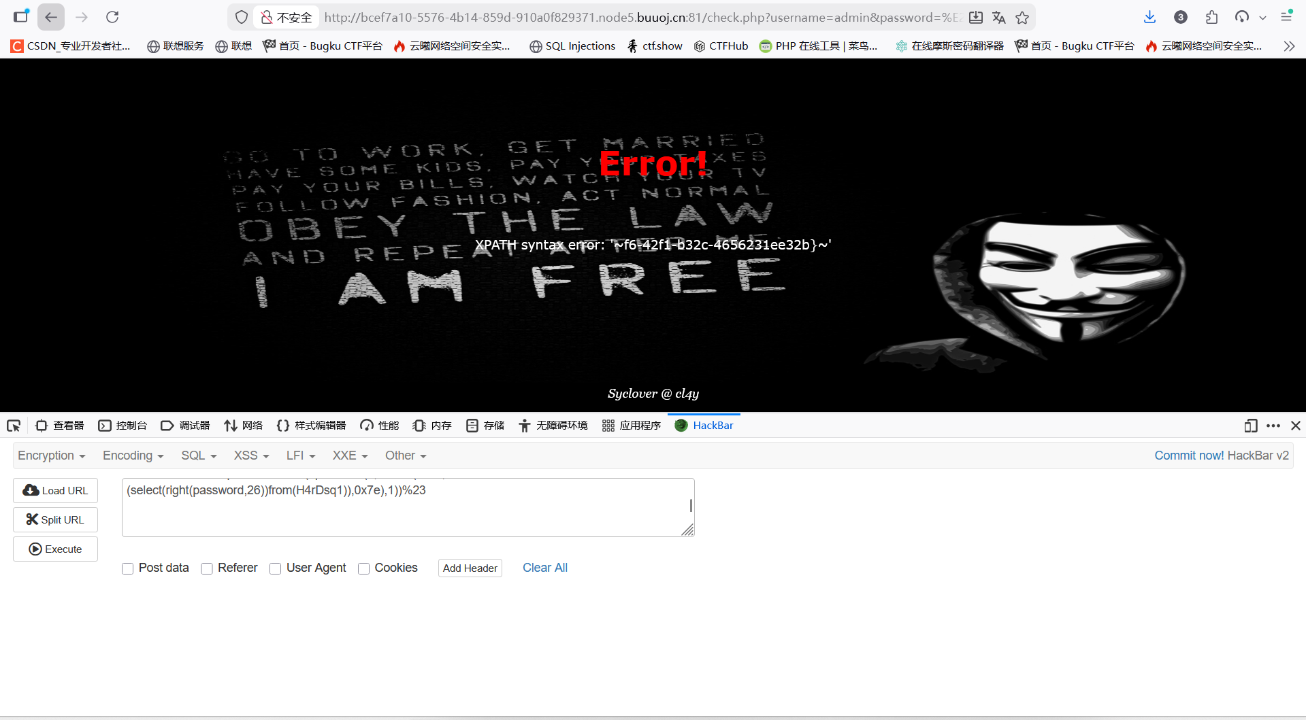Switch to 查看器 inspector tab
This screenshot has width=1306, height=720.
[x=59, y=426]
